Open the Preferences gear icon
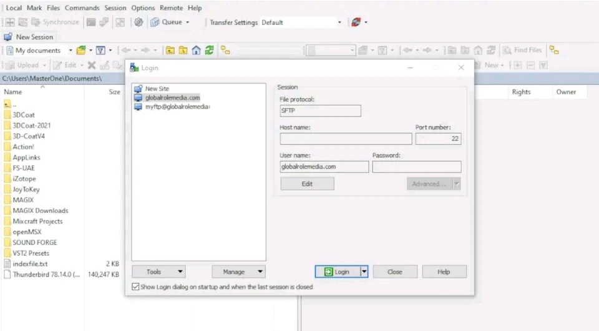The width and height of the screenshot is (599, 331). click(139, 22)
